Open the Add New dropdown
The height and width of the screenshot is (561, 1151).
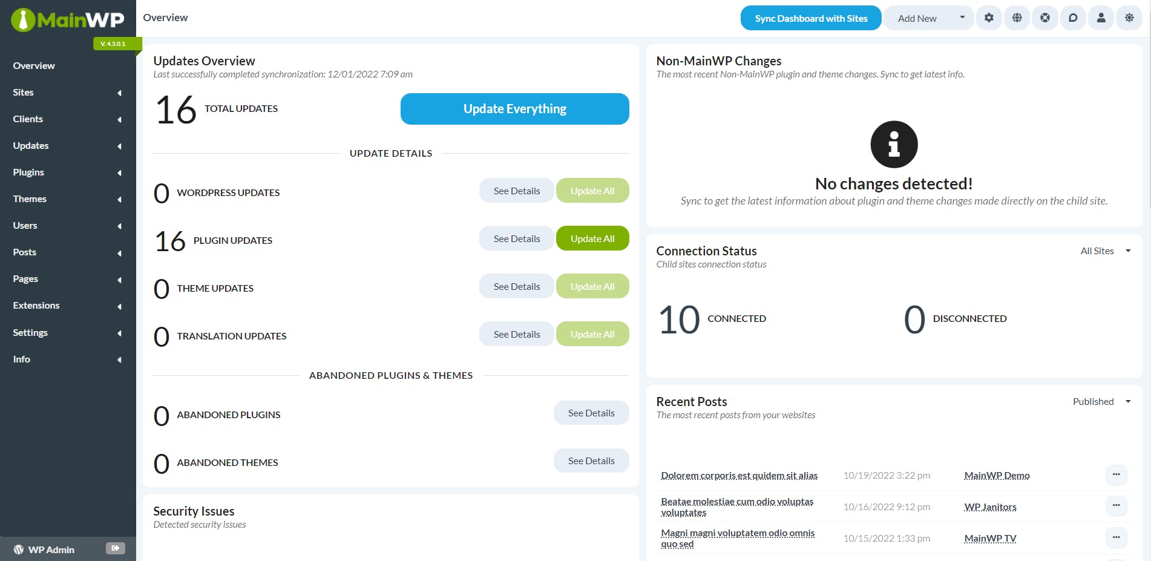coord(928,18)
